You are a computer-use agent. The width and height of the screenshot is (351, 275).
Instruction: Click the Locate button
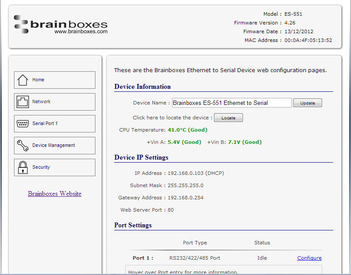pyautogui.click(x=228, y=118)
